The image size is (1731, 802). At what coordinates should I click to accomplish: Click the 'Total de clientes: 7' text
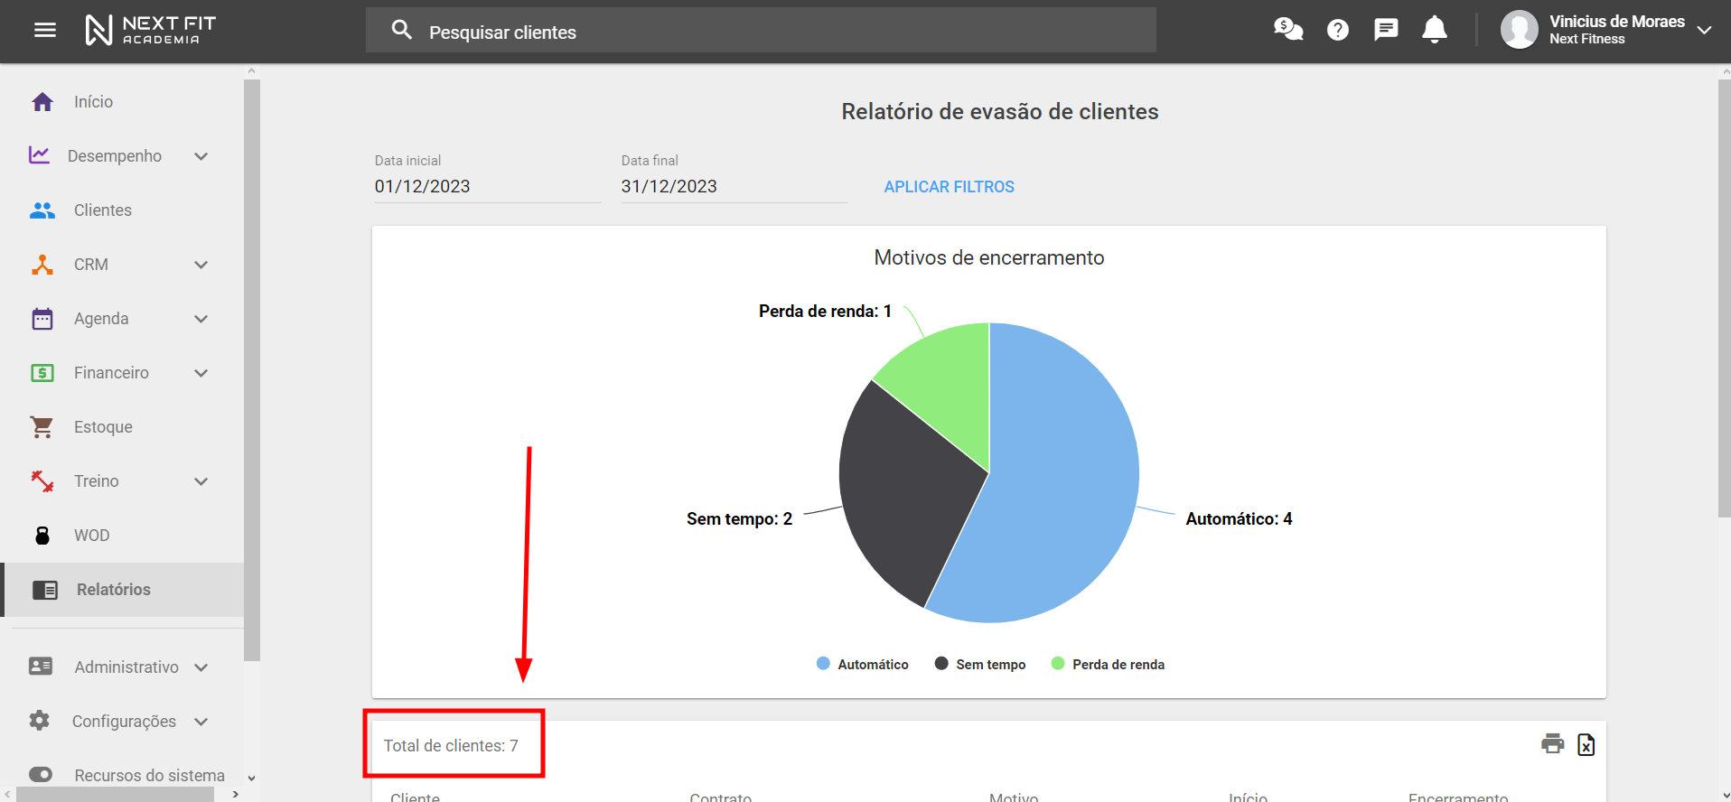(451, 746)
